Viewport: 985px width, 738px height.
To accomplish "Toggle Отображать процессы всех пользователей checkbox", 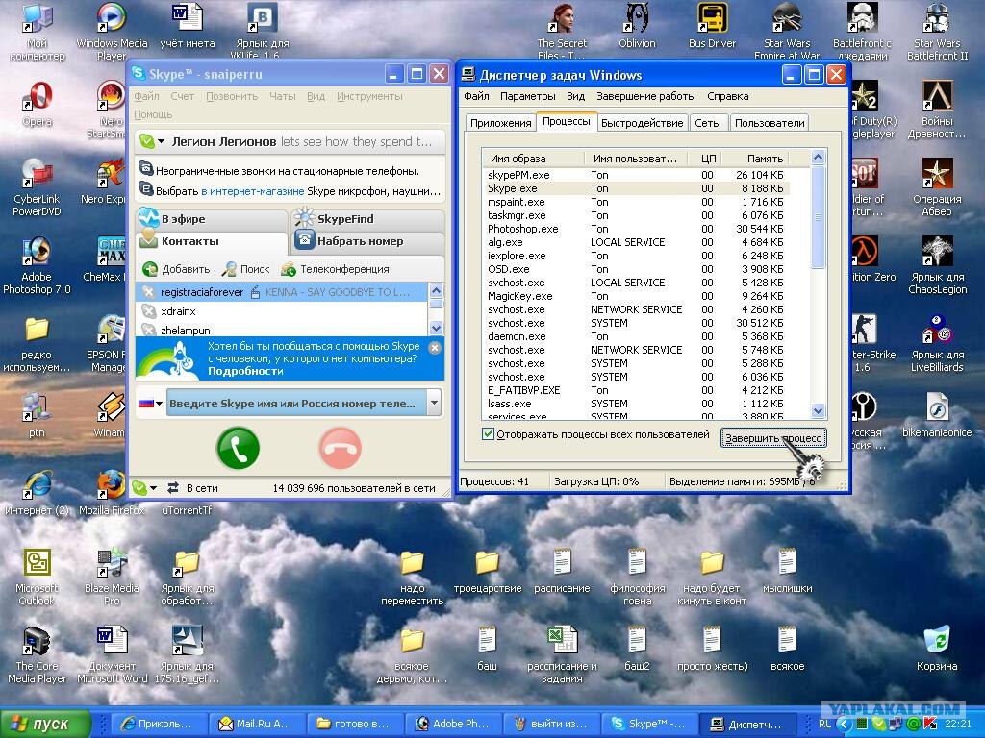I will pyautogui.click(x=488, y=434).
